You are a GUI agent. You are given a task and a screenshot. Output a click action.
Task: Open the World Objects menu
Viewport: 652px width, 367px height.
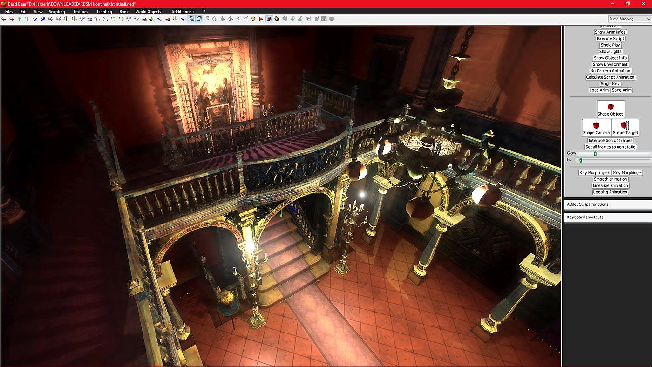[x=148, y=11]
